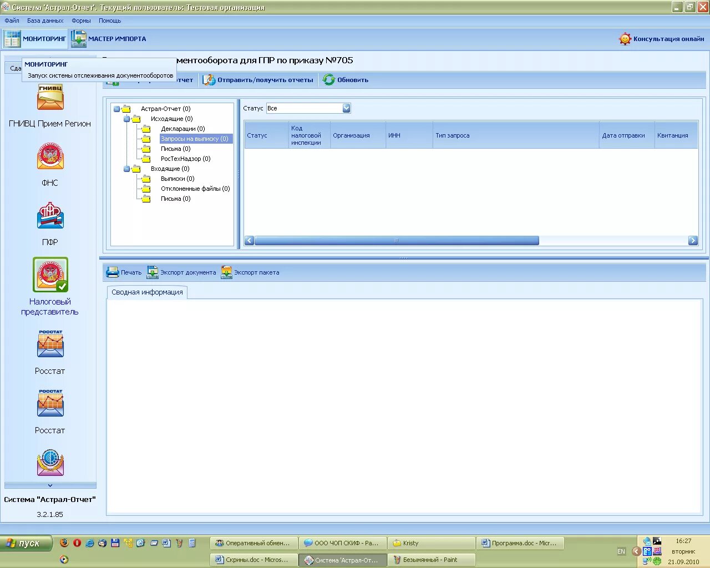Click the send/receive reports icon

(209, 80)
